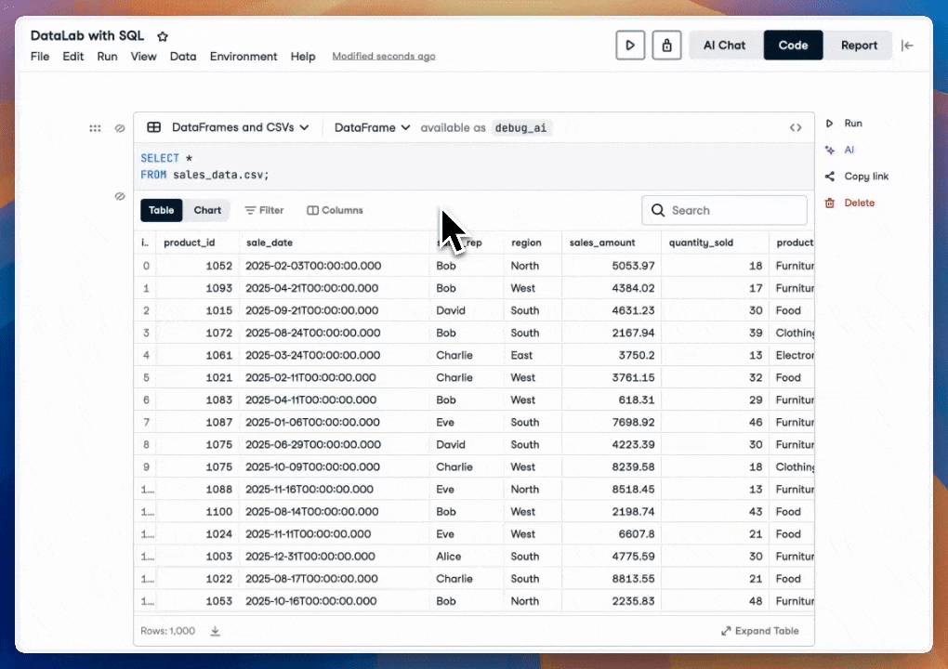Switch to the AI Chat tab
948x669 pixels.
pos(724,46)
